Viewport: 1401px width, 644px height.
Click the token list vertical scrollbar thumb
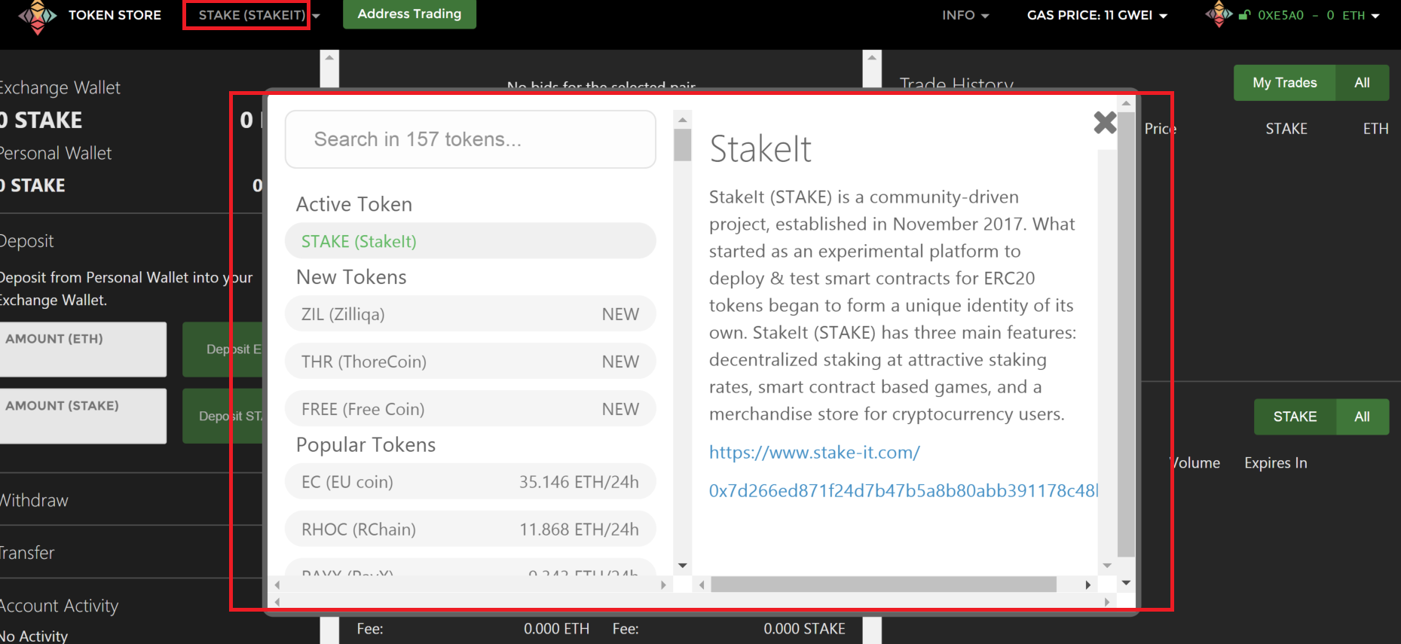click(683, 145)
